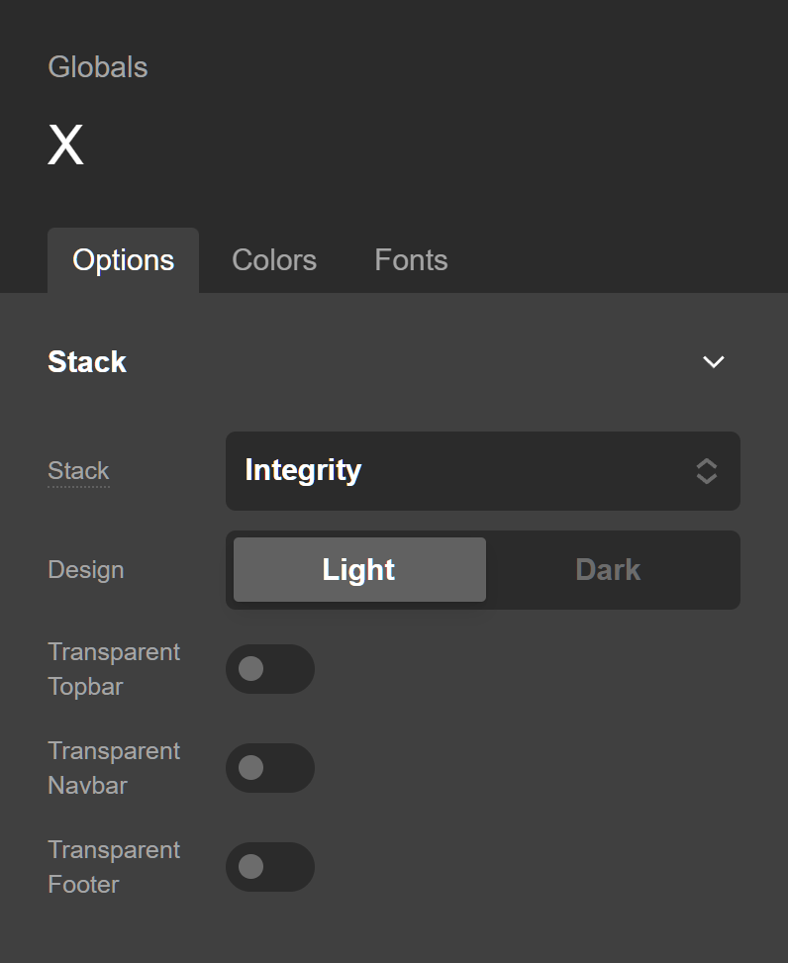This screenshot has height=963, width=788.
Task: Enable the Transparent Navbar toggle
Action: [270, 768]
